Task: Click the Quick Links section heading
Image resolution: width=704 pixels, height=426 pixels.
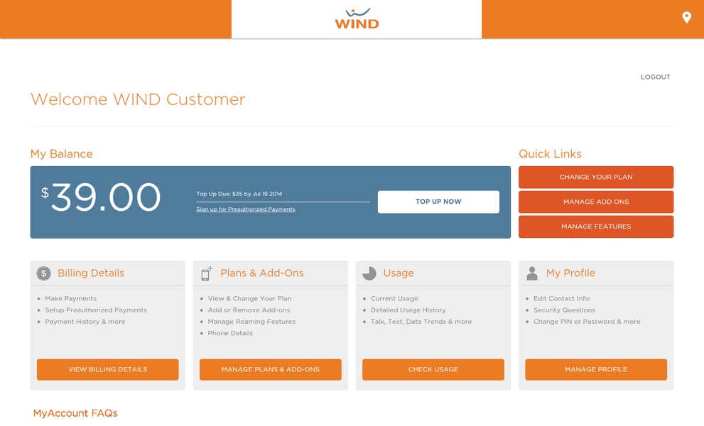Action: coord(550,154)
